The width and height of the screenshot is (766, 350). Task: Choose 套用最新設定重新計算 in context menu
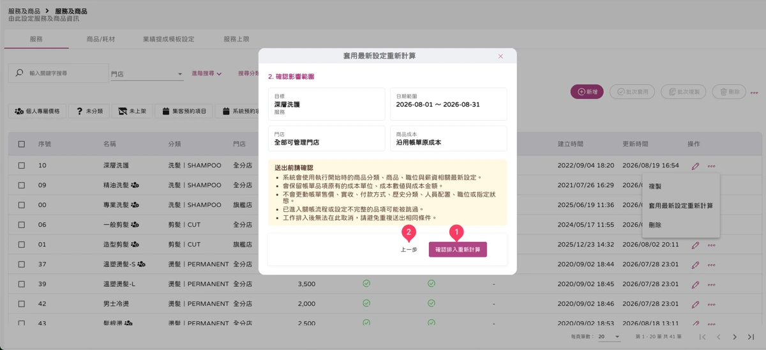(x=681, y=206)
